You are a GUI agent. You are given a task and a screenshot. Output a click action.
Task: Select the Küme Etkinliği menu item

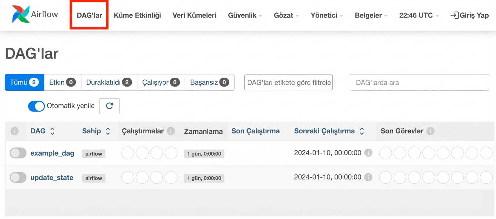[x=137, y=15]
